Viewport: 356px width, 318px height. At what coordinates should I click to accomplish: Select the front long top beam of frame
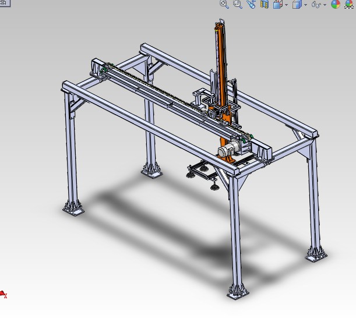point(150,127)
